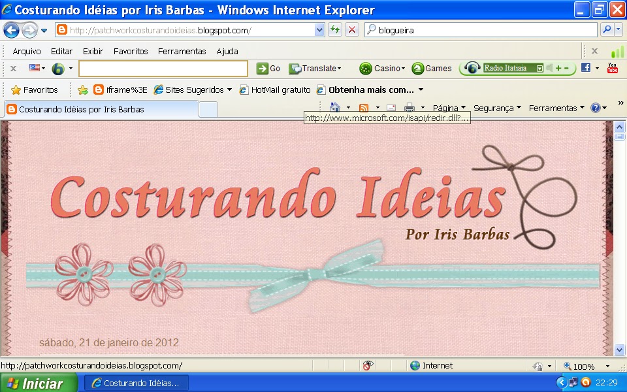Expand the address bar URL history dropdown
Image resolution: width=627 pixels, height=392 pixels.
point(319,30)
